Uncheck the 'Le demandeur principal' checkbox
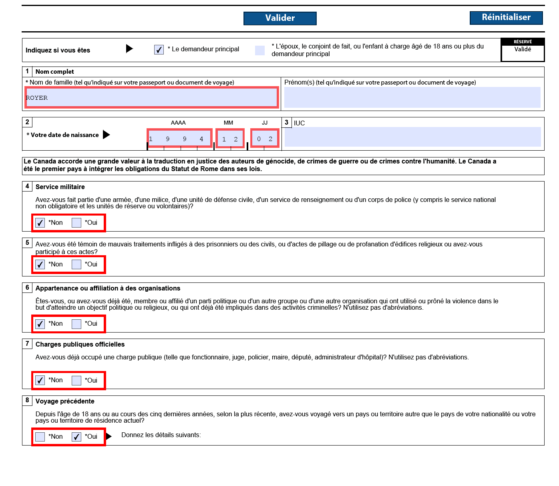This screenshot has width=559, height=486. tap(159, 50)
